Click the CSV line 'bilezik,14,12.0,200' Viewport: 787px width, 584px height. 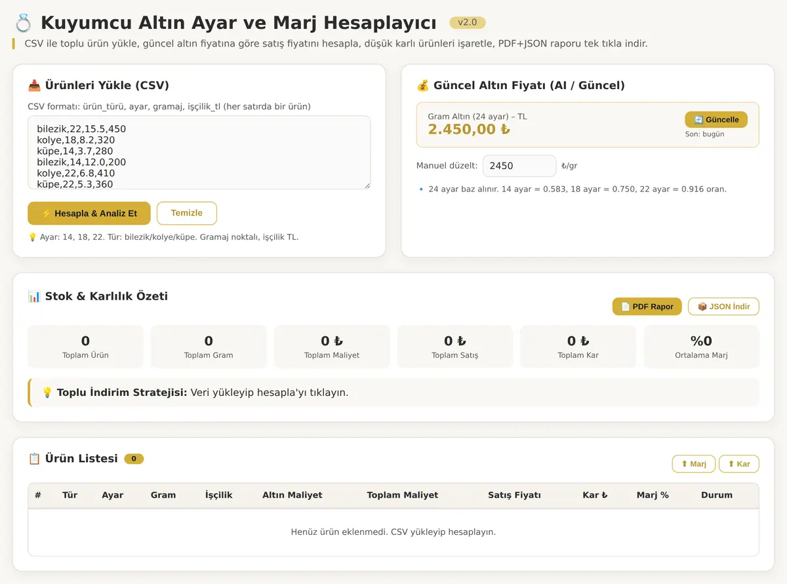81,162
